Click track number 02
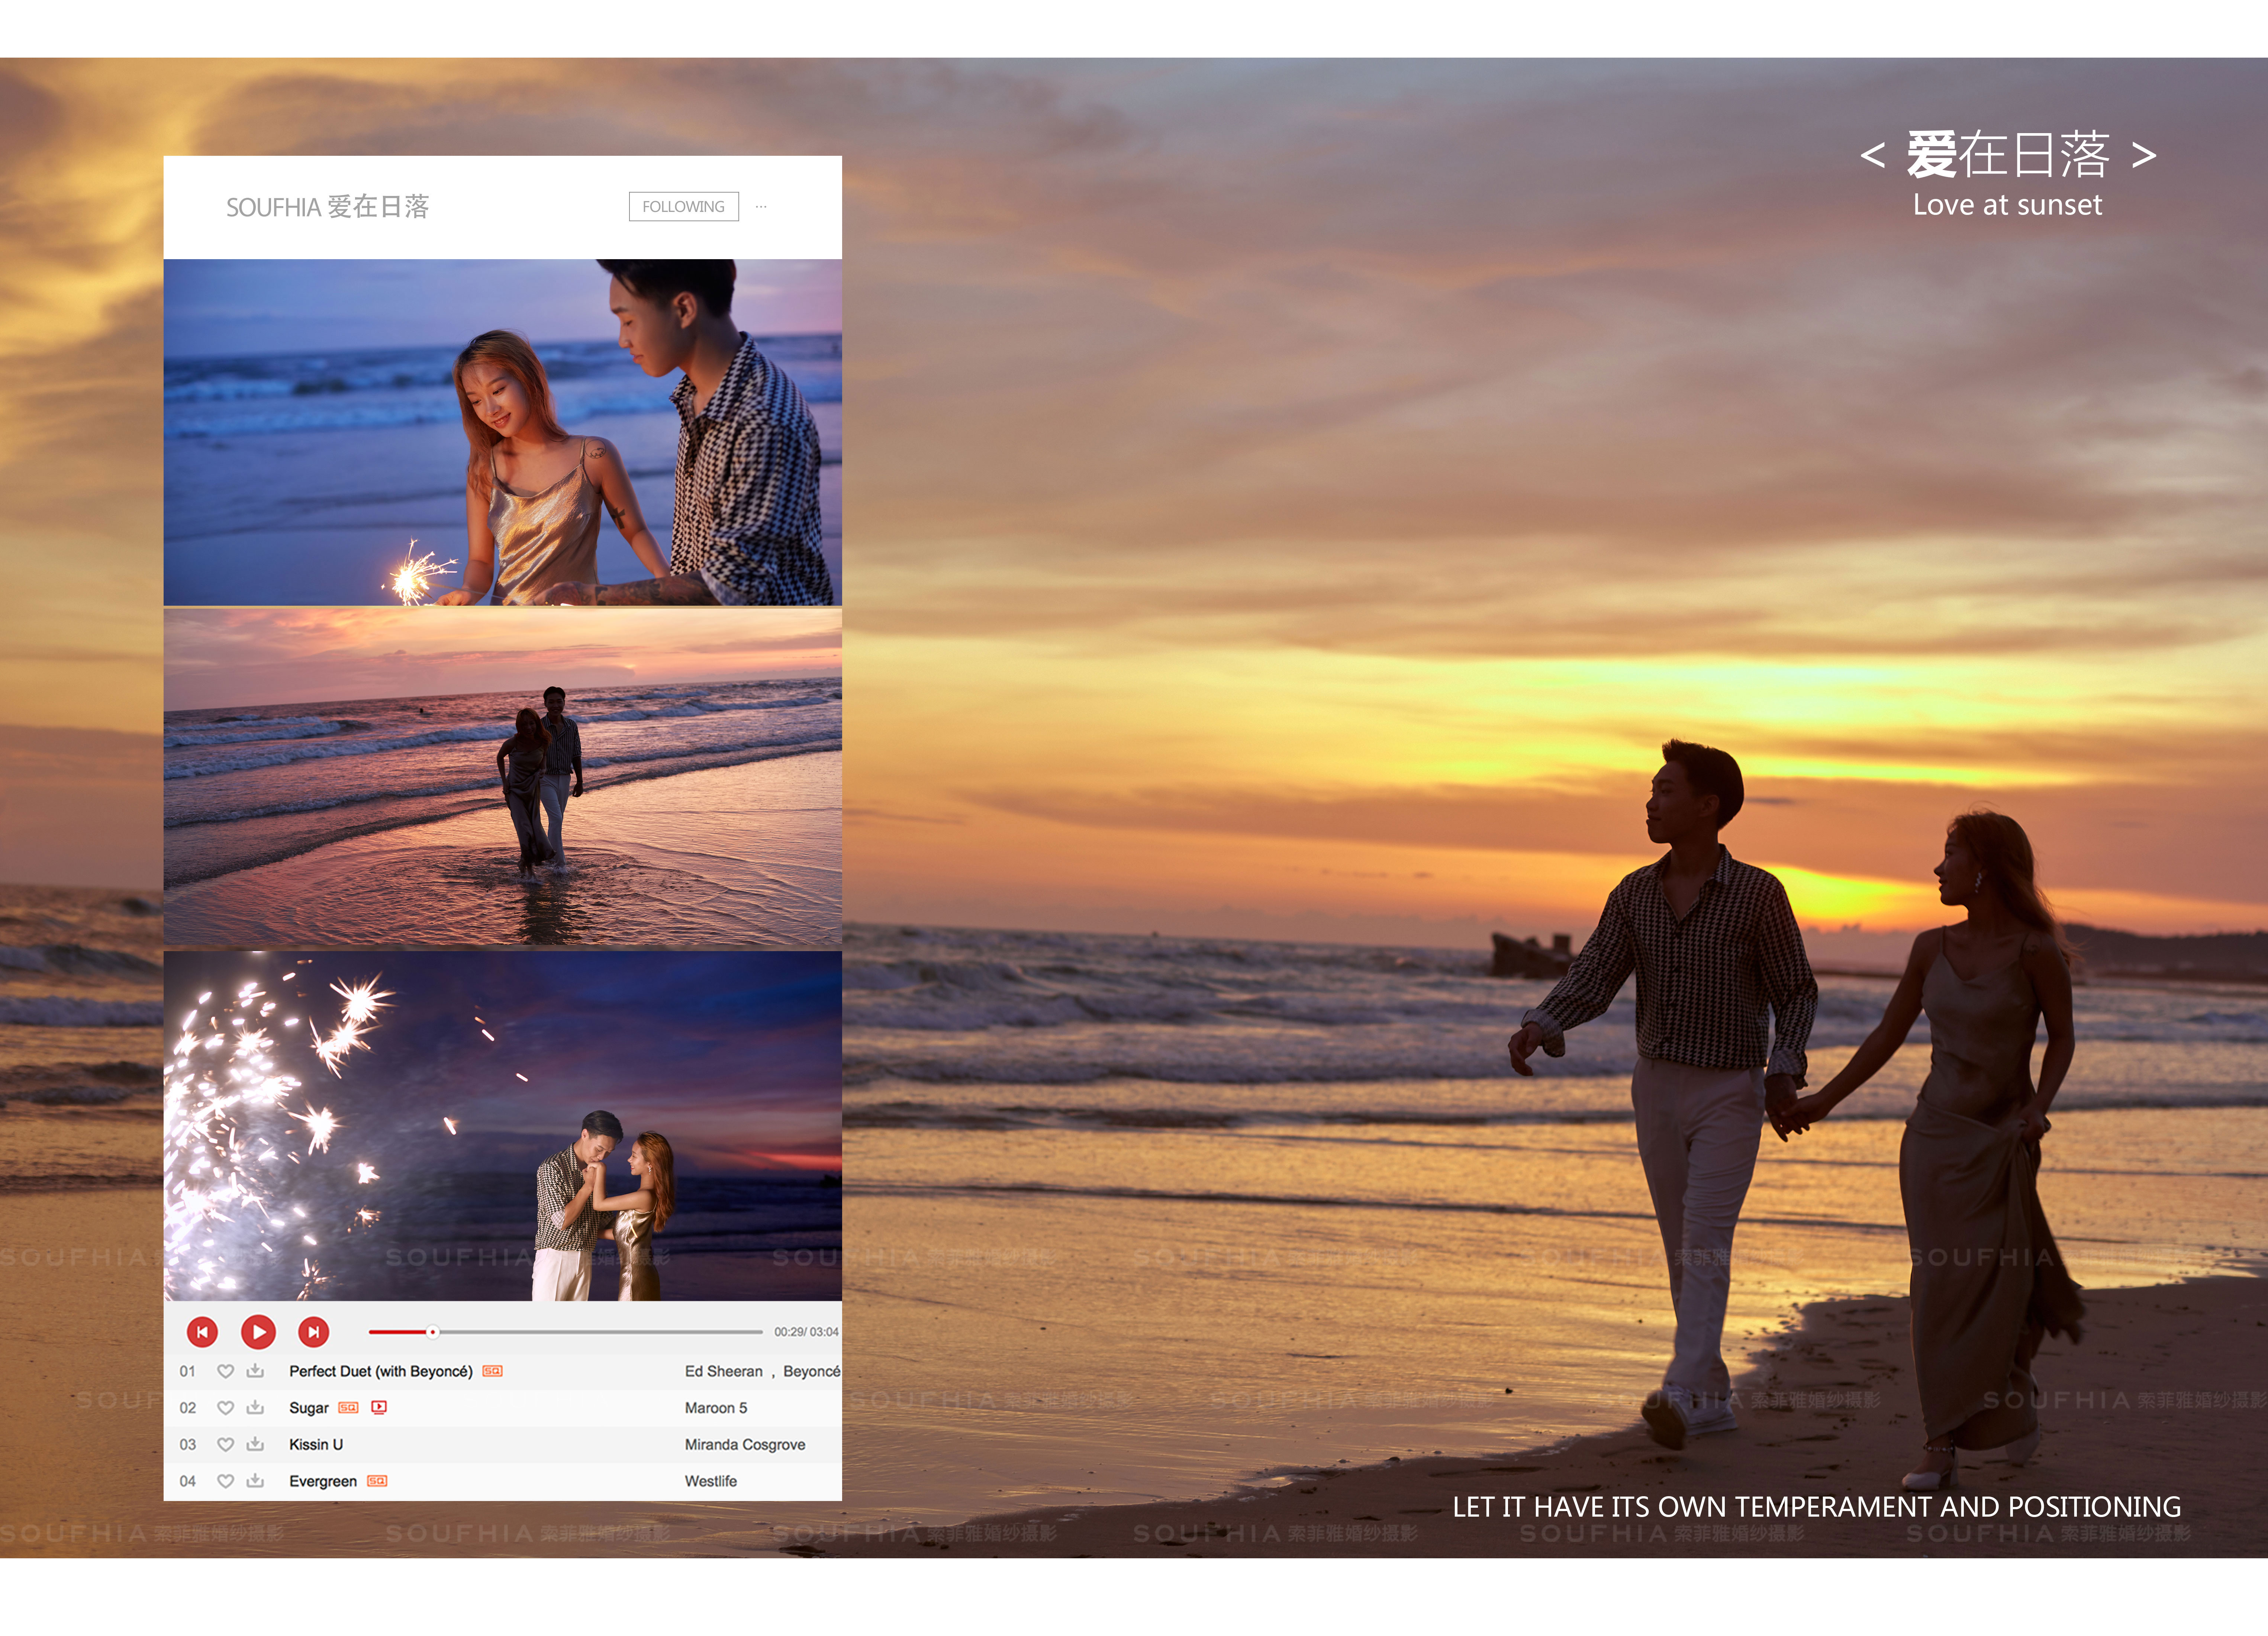 coord(188,1409)
